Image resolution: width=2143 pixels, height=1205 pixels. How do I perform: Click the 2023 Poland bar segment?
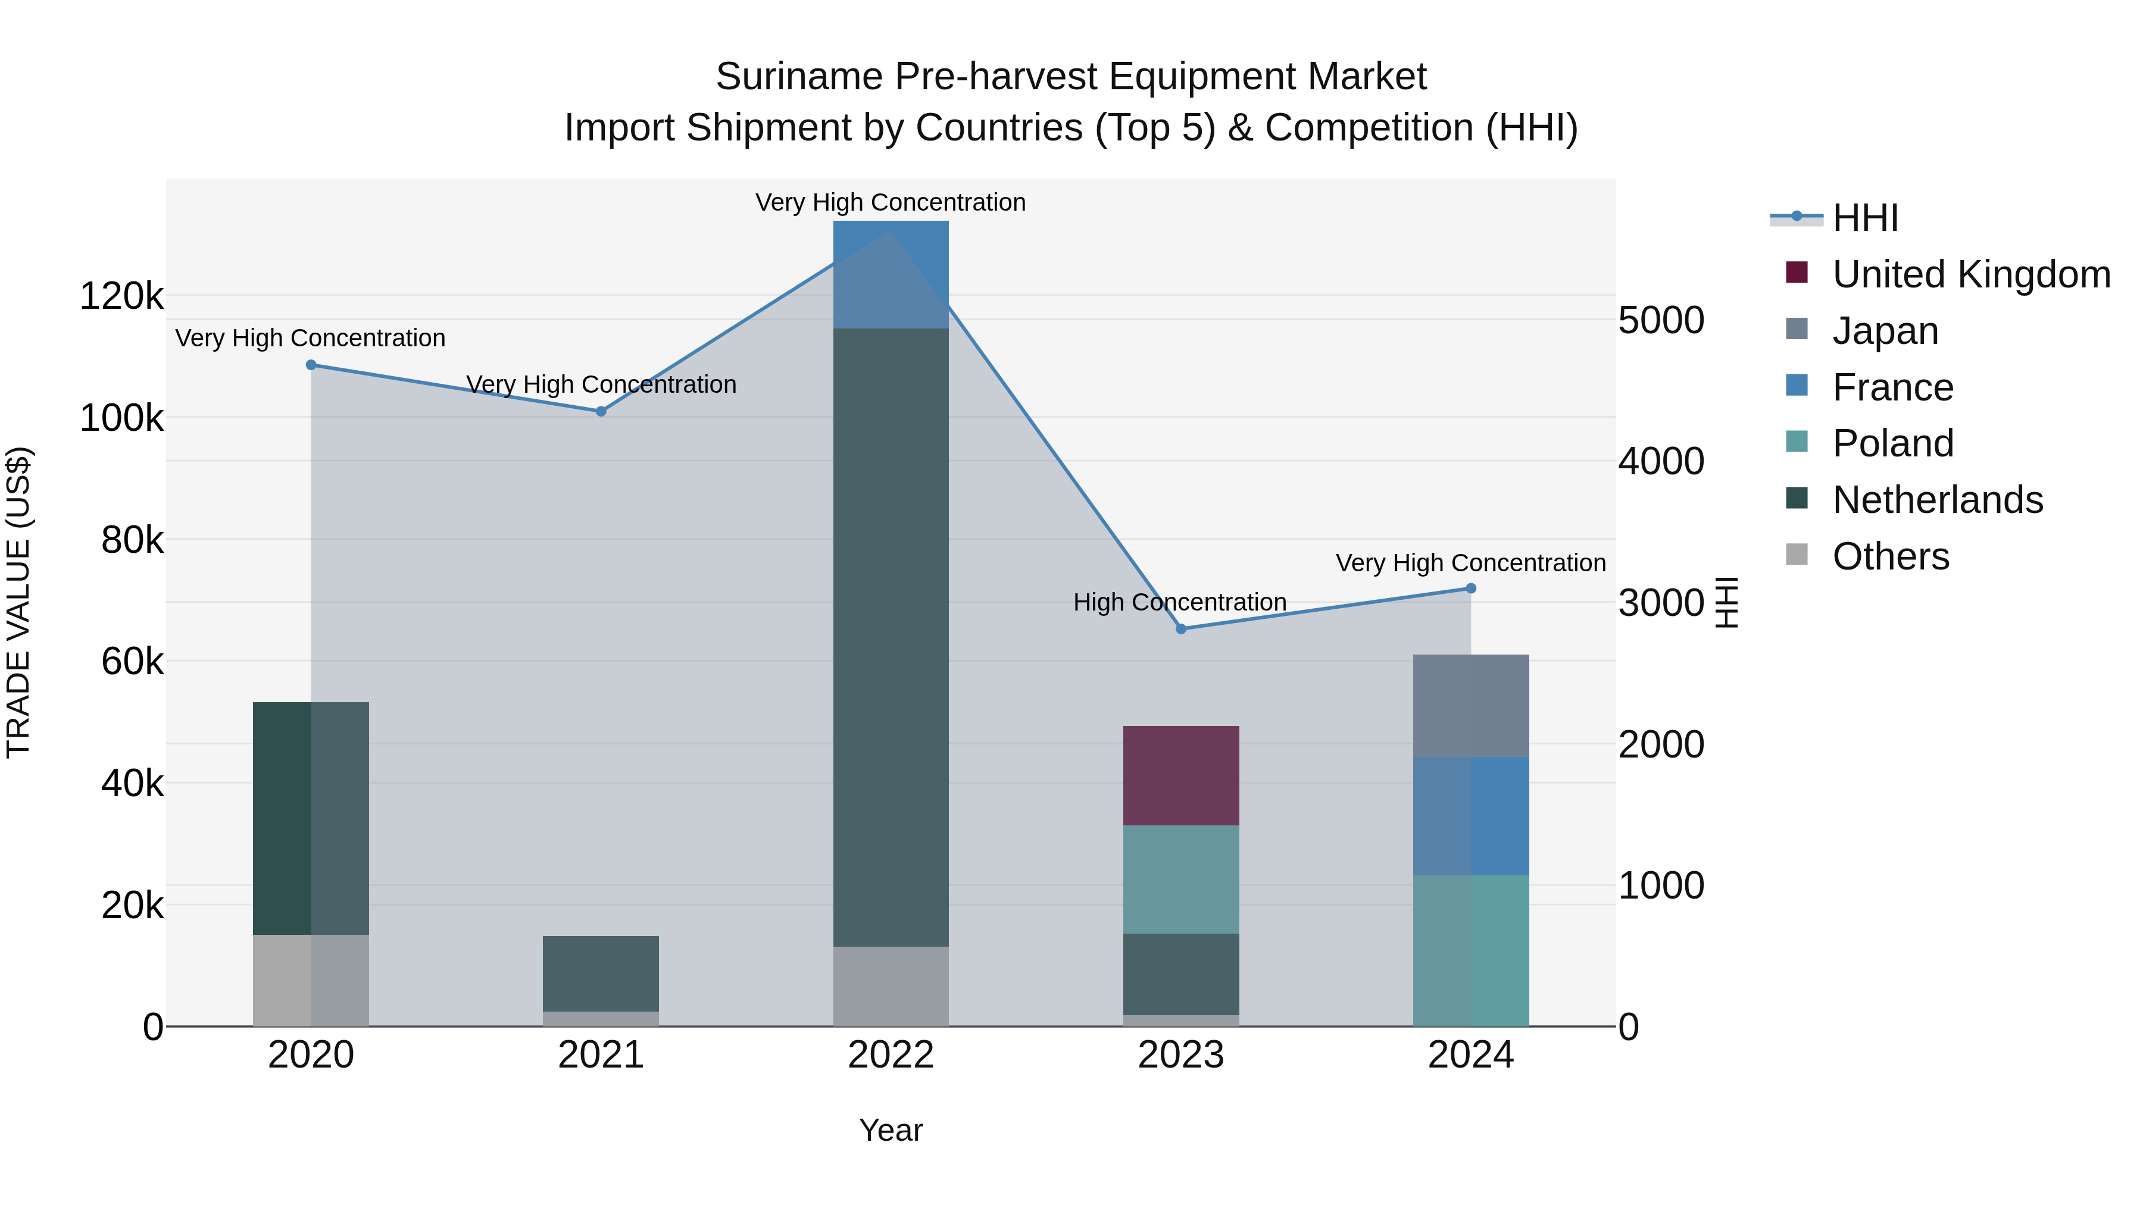click(x=1181, y=880)
